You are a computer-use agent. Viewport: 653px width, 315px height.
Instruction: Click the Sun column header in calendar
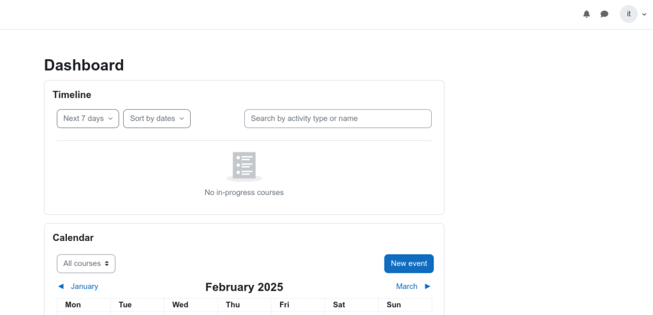[x=393, y=305]
